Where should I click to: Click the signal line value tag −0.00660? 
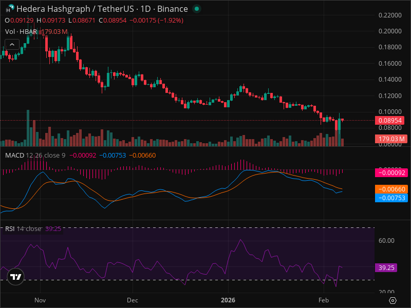coord(391,189)
